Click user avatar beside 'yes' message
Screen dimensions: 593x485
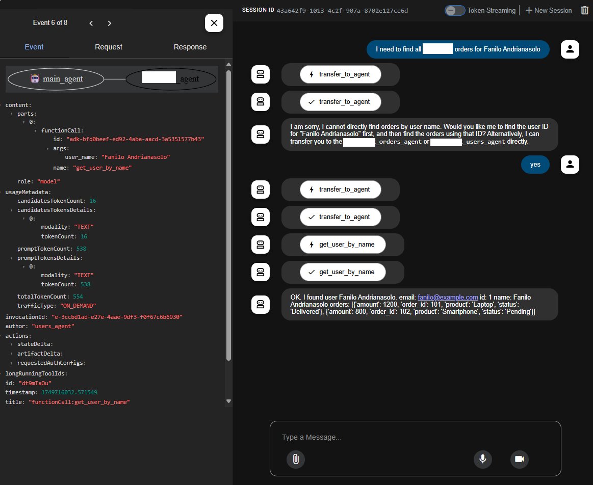click(570, 165)
